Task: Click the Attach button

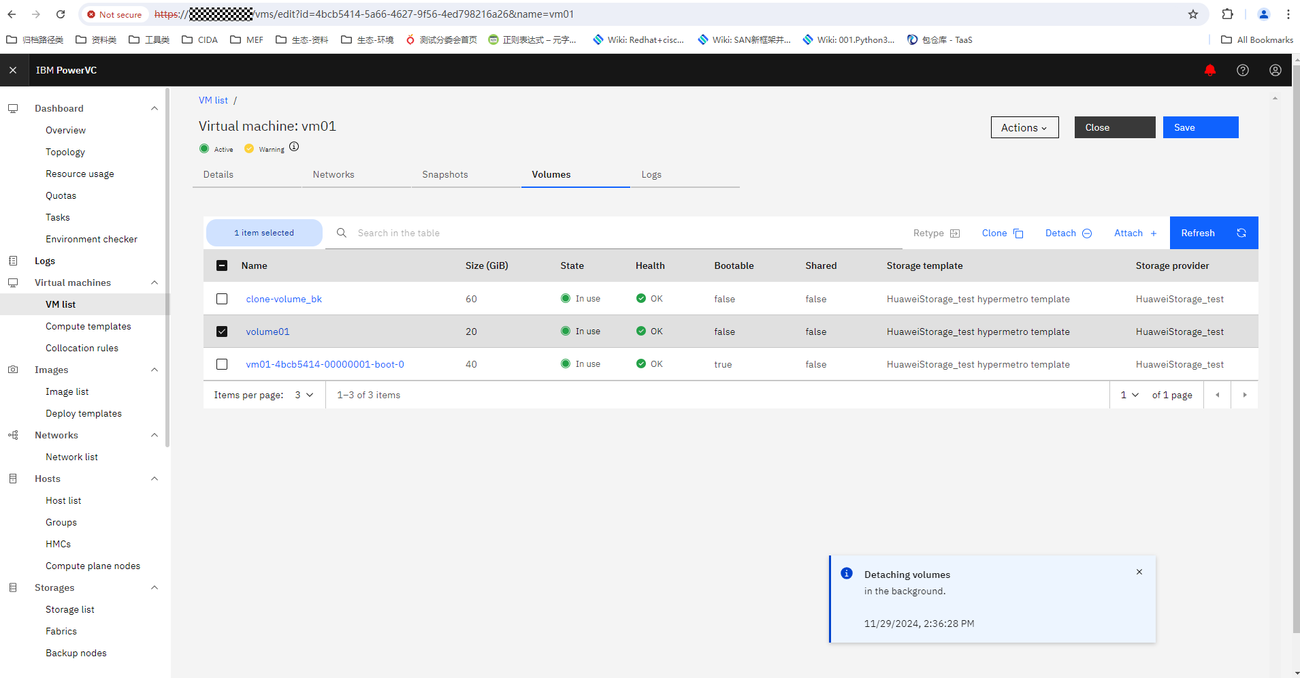Action: pyautogui.click(x=1135, y=233)
